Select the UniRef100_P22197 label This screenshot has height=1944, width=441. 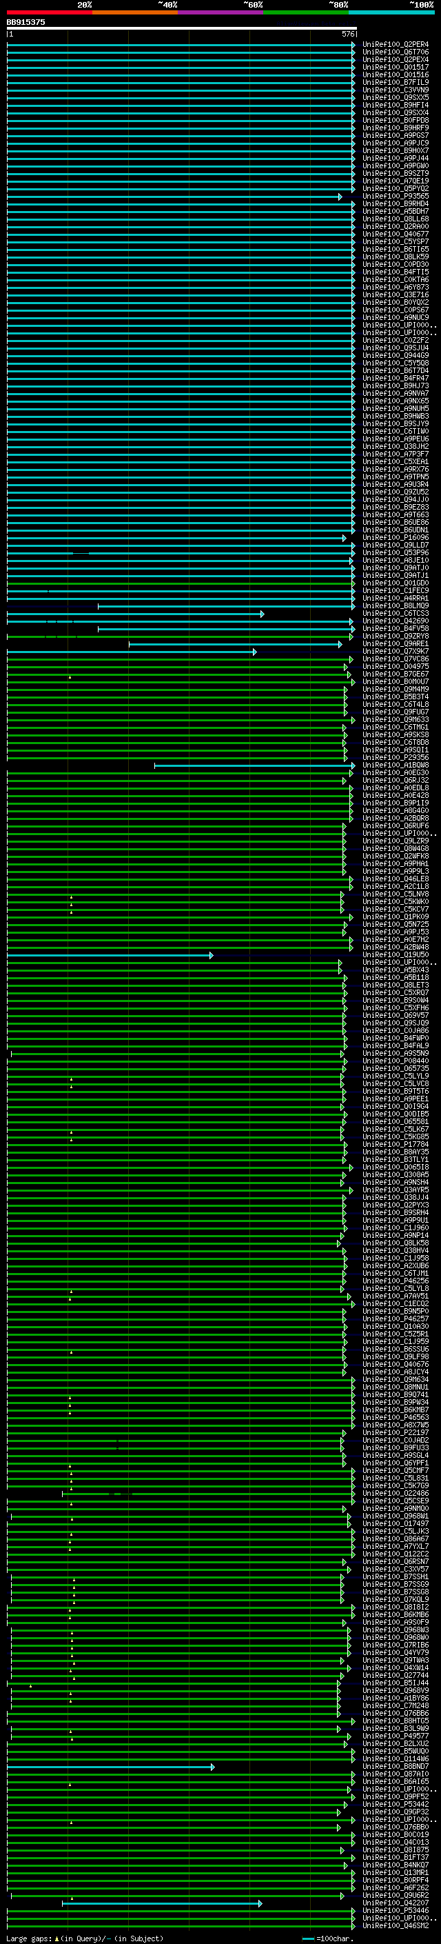(396, 1432)
